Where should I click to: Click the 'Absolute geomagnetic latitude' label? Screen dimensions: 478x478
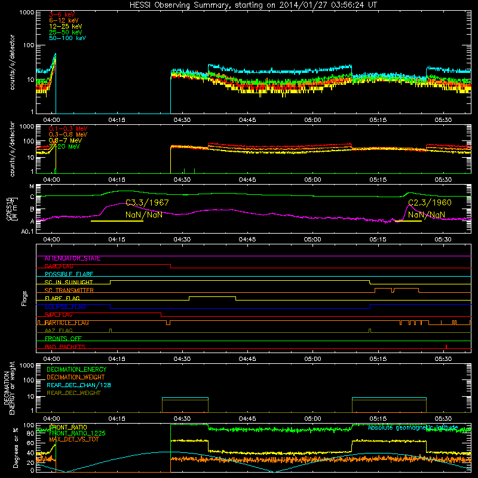(x=413, y=428)
